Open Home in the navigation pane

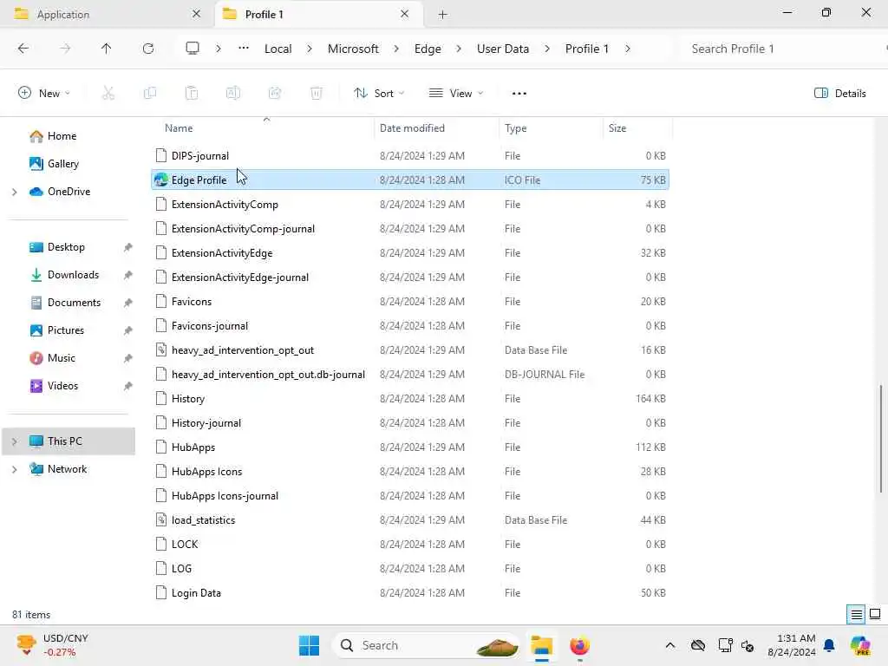62,136
